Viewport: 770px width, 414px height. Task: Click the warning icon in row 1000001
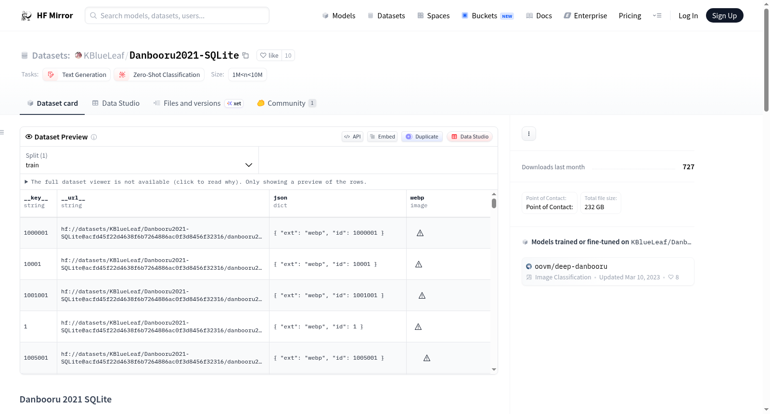420,233
